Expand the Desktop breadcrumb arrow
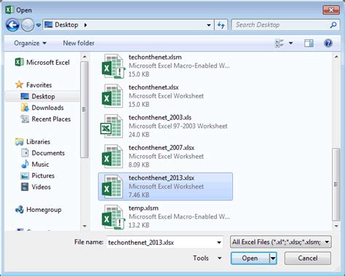Image resolution: width=345 pixels, height=276 pixels. 85,25
